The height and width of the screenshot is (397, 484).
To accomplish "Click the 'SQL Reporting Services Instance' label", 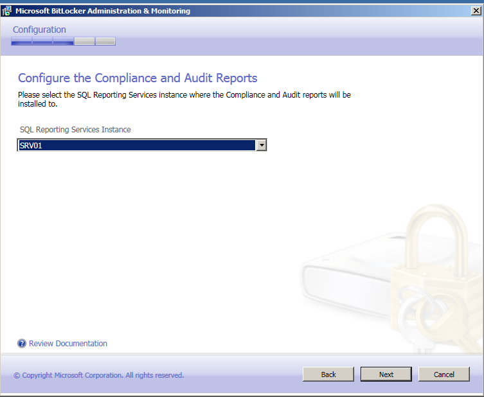I will pyautogui.click(x=75, y=130).
